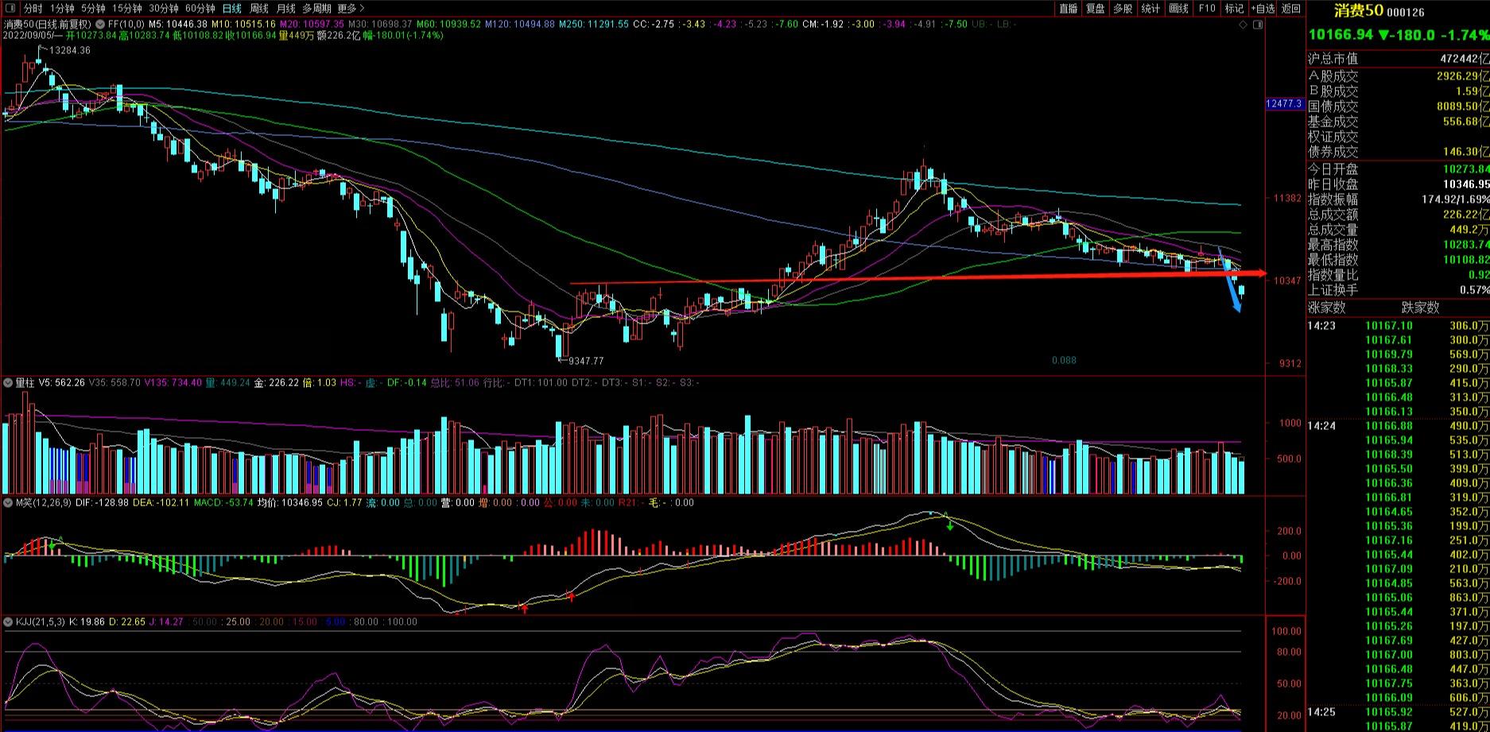Viewport: 1490px width, 732px height.
Task: Click current price 10166.94 in header
Action: [x=1341, y=35]
